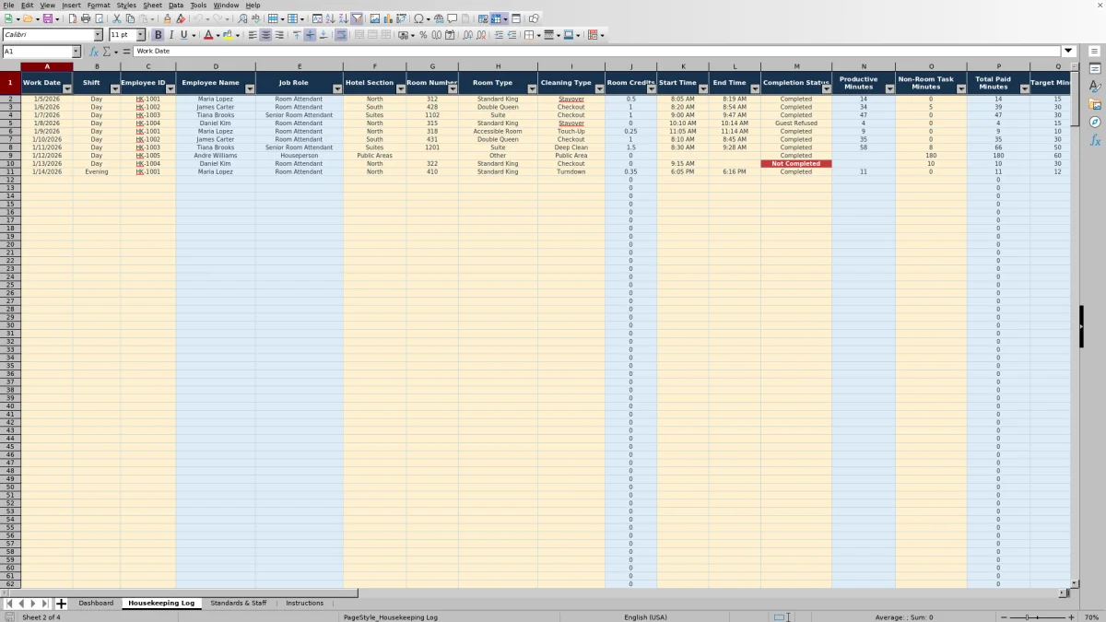Click the Guest Refused status cell
Screen dimensions: 1106x622
pos(796,123)
